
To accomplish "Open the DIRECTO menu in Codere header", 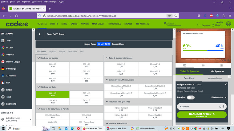I will 54,24.
